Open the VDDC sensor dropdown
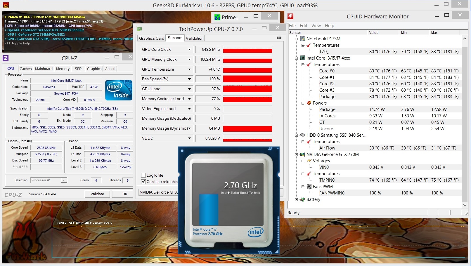Image resolution: width=471 pixels, height=266 pixels. 189,138
